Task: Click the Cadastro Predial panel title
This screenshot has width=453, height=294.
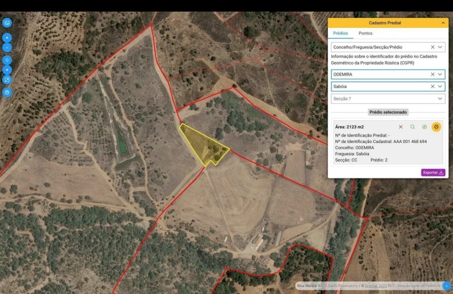Action: click(385, 23)
